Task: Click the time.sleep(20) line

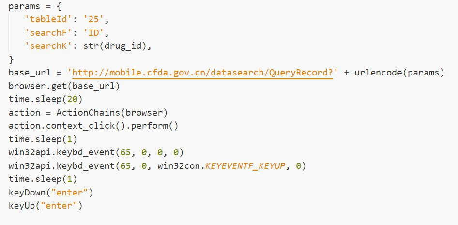Action: coord(46,99)
